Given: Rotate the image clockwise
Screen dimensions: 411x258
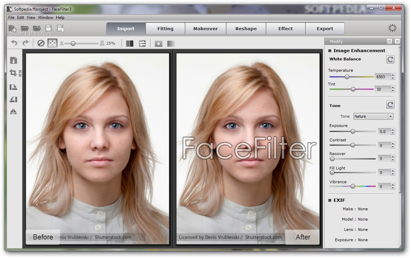Looking at the screenshot, I should coord(13,87).
